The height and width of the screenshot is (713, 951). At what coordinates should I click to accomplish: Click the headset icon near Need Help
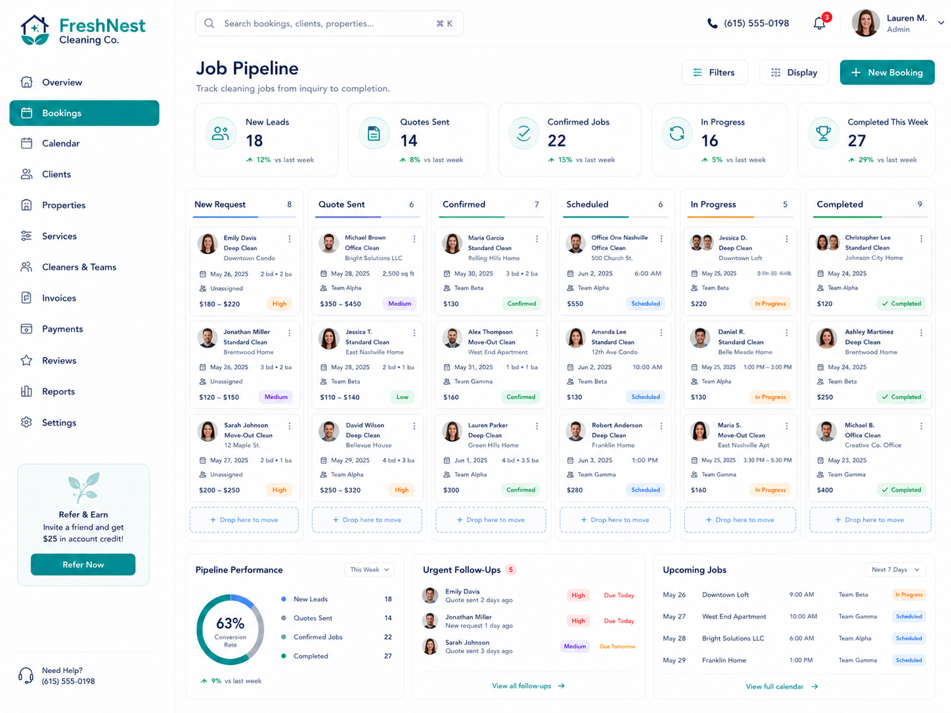(x=26, y=676)
